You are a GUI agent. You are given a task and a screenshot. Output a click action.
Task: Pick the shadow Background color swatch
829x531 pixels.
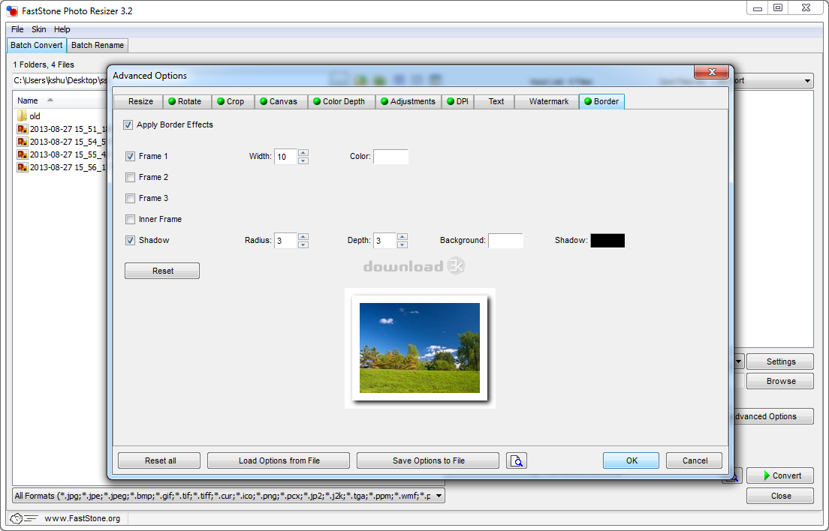tap(506, 241)
